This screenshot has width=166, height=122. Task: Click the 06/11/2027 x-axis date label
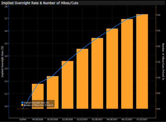tap(127, 120)
